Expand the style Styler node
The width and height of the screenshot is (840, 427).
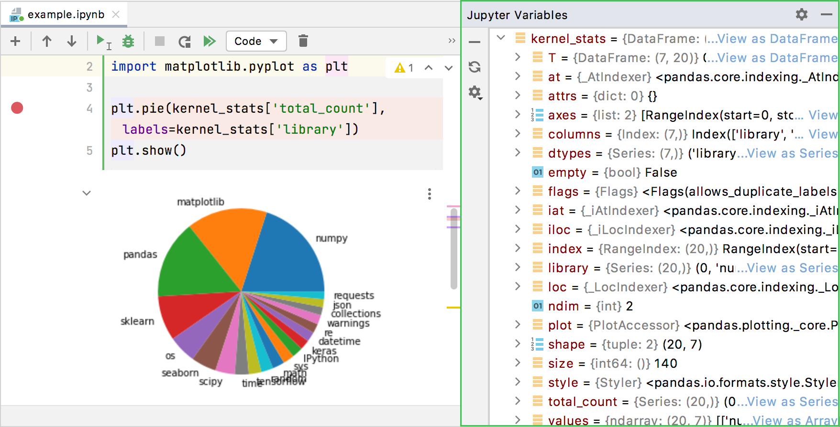click(518, 382)
